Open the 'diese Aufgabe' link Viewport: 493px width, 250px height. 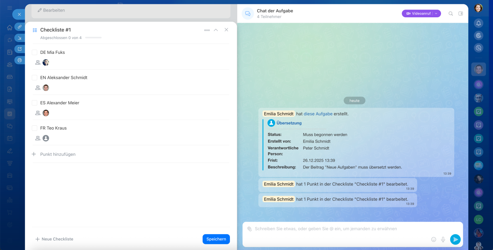(x=318, y=114)
